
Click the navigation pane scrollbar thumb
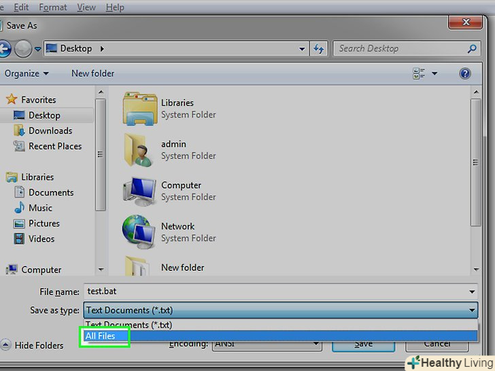101,154
